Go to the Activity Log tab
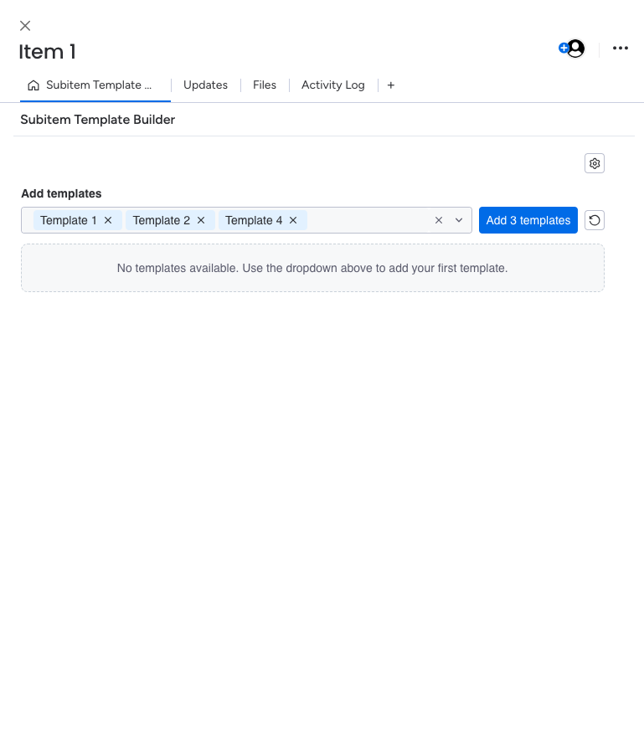 pyautogui.click(x=332, y=85)
